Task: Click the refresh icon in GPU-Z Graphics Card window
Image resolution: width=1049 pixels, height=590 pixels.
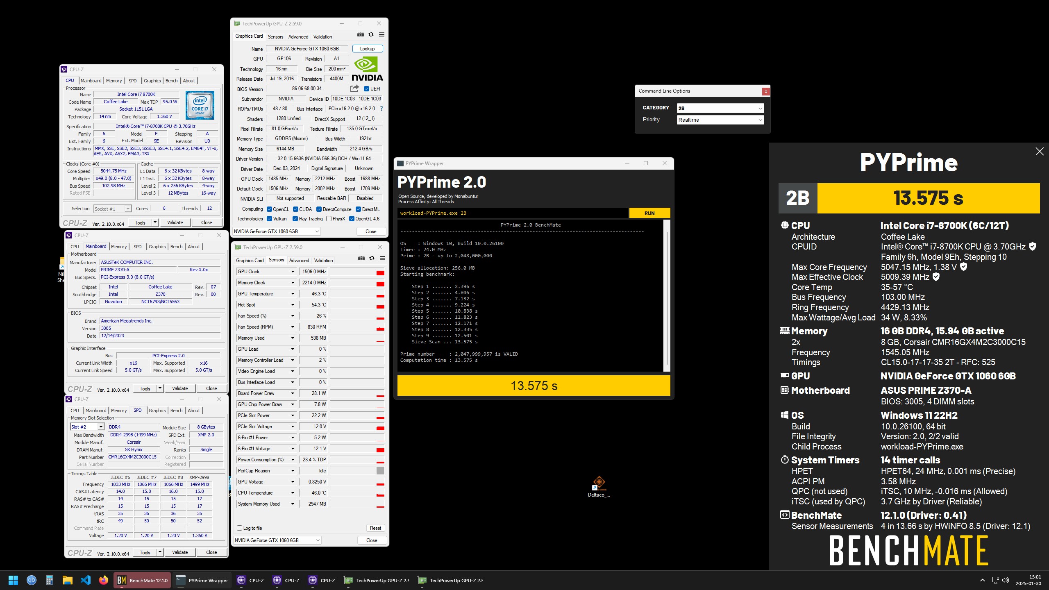Action: (x=371, y=35)
